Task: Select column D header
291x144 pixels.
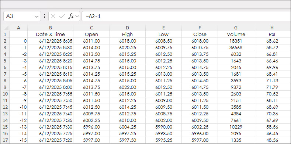Action: coord(127,28)
